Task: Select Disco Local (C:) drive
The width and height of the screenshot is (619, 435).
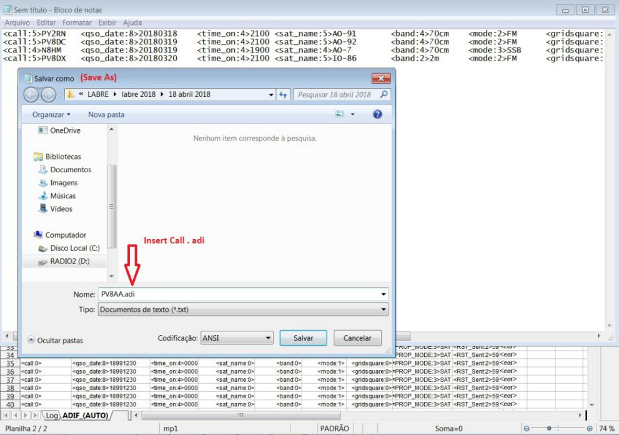Action: tap(74, 248)
